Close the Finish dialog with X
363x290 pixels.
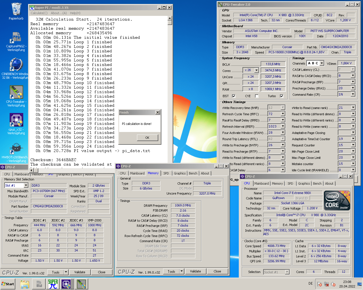click(x=158, y=112)
